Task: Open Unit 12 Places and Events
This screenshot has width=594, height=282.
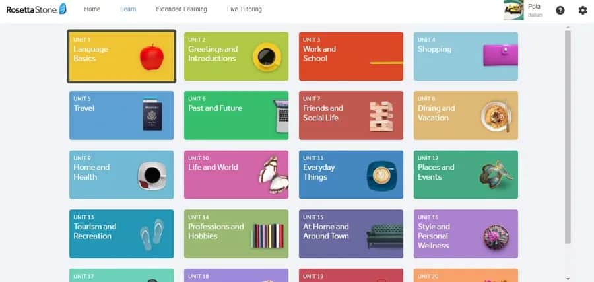Action: point(465,174)
